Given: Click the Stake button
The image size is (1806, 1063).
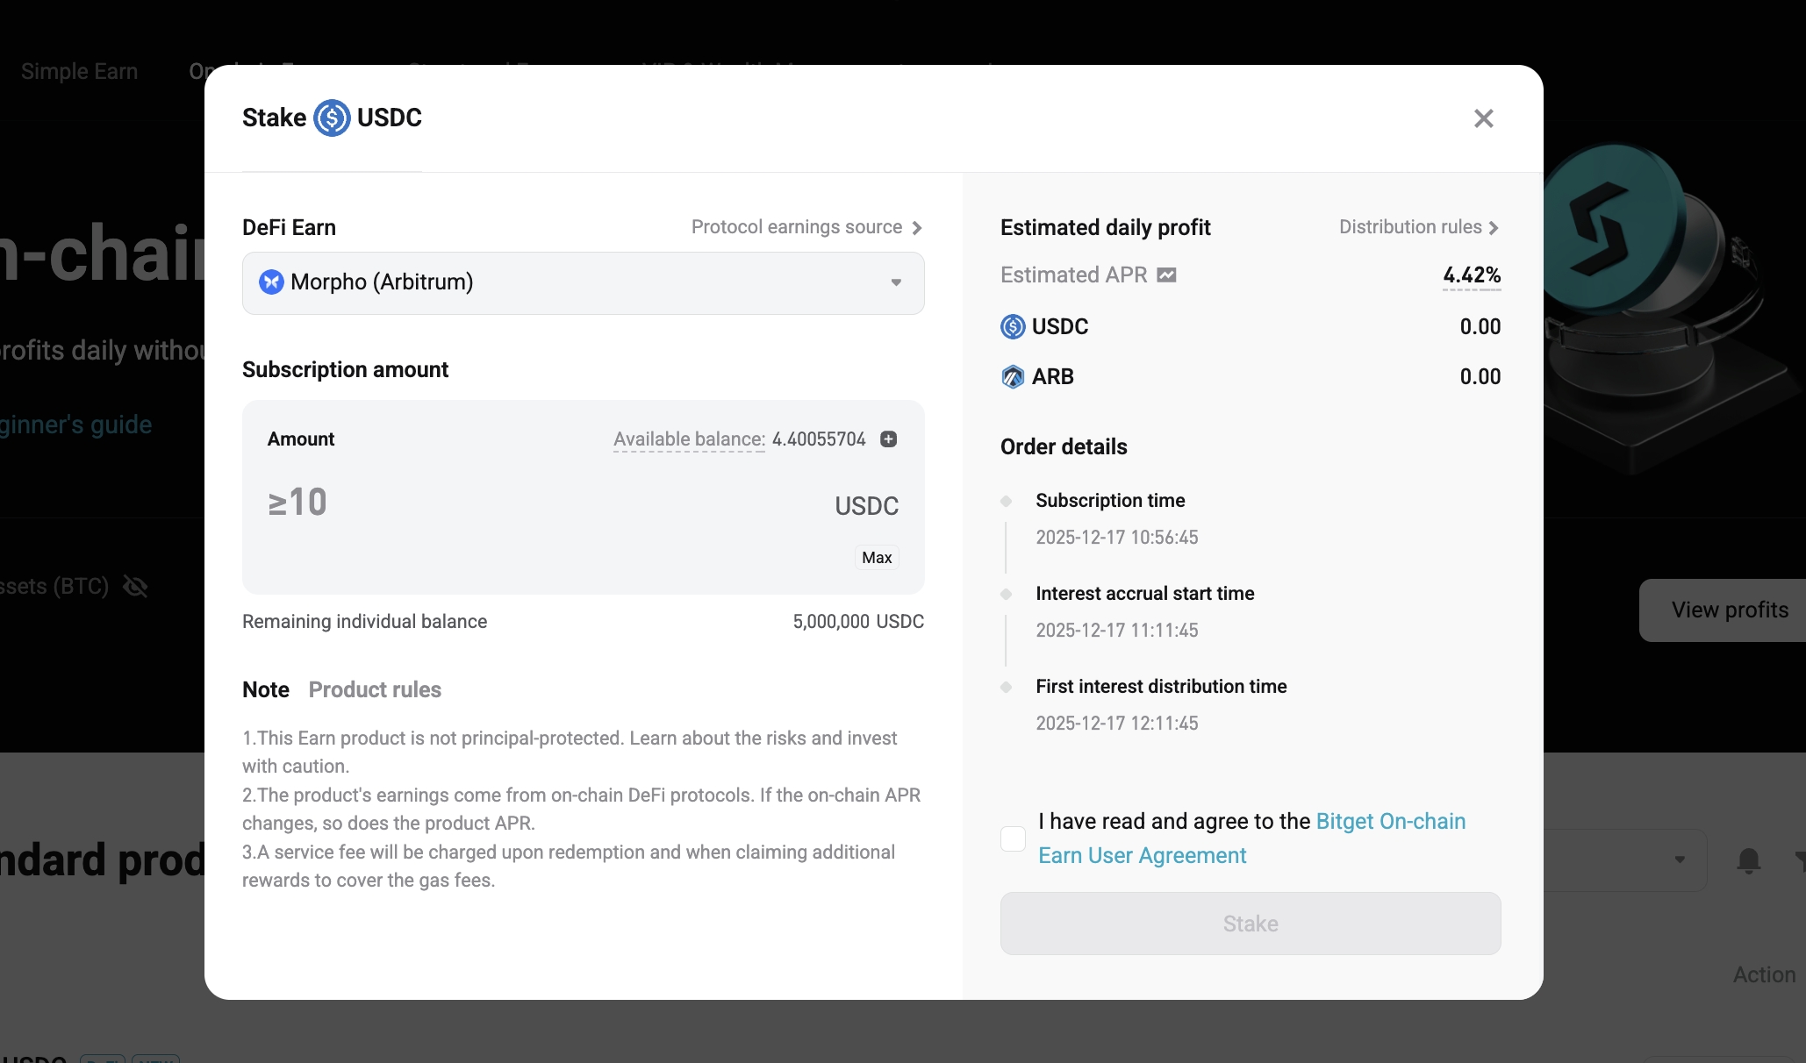Looking at the screenshot, I should [x=1250, y=924].
